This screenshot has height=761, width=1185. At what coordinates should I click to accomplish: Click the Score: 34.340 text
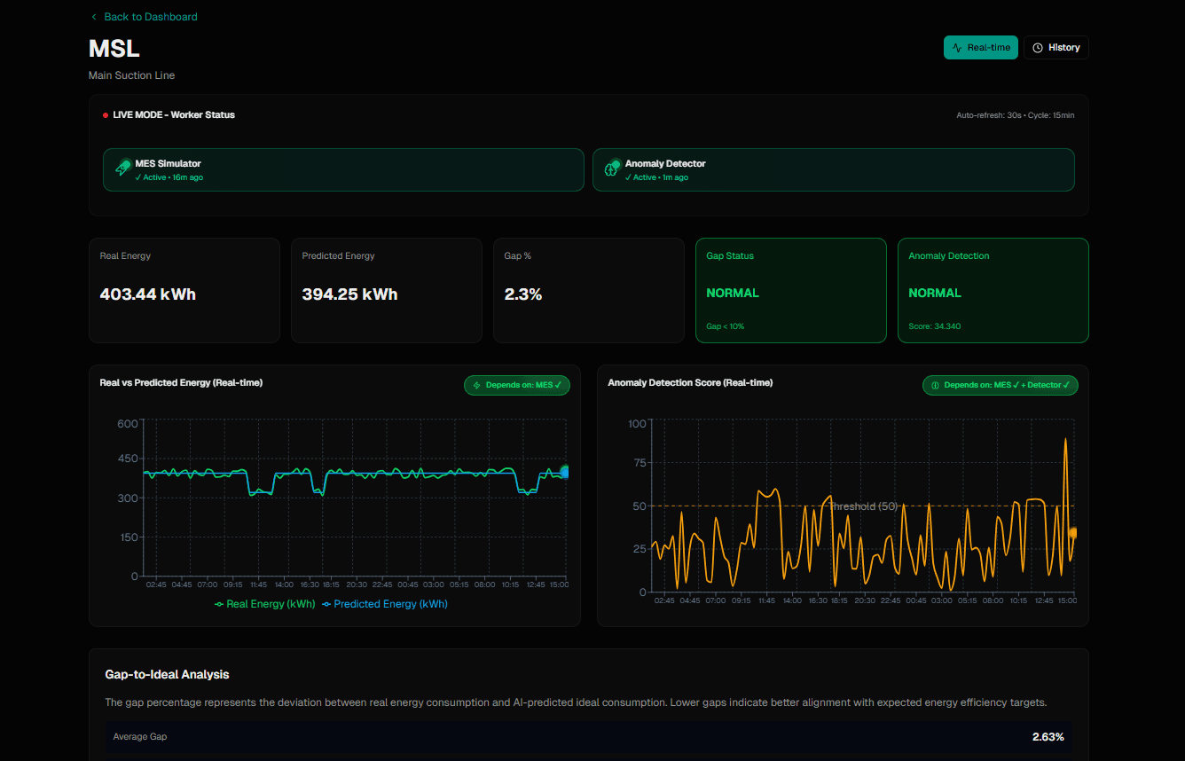(x=934, y=326)
